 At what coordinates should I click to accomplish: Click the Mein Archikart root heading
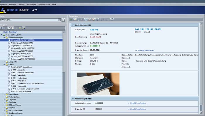click(10, 32)
